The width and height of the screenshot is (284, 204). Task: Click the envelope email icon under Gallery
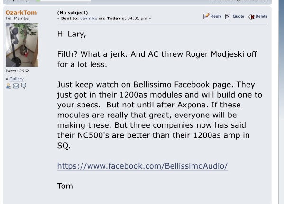16,86
